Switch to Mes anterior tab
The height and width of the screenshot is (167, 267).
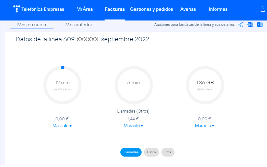click(79, 25)
